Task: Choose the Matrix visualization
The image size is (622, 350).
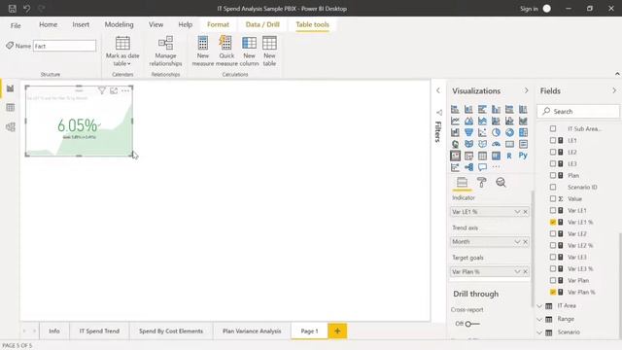Action: (496, 156)
